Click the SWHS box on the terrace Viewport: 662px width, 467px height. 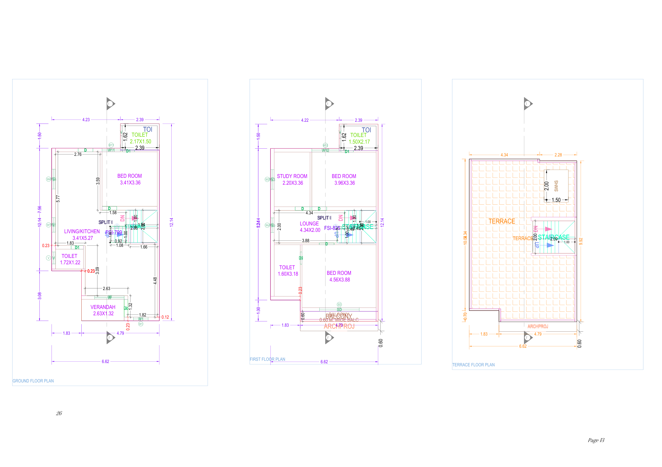[556, 186]
